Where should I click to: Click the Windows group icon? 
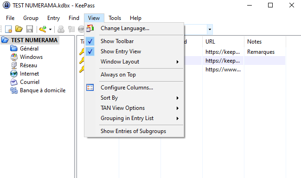[x=14, y=57]
